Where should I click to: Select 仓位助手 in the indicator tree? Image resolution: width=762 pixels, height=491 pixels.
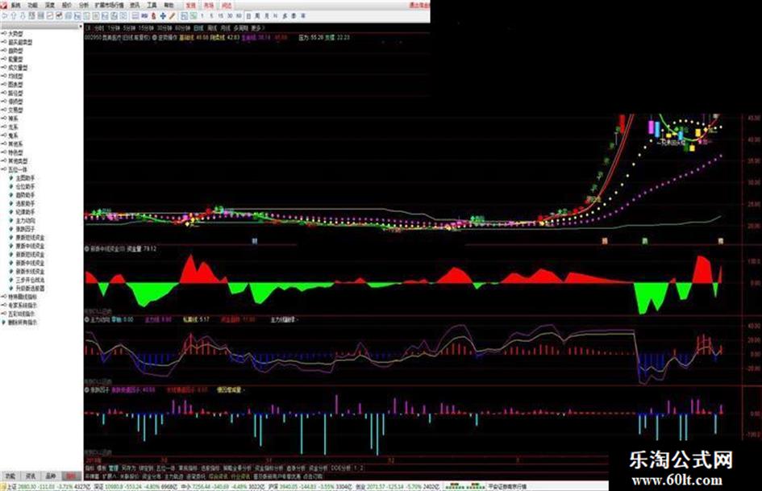coord(25,186)
